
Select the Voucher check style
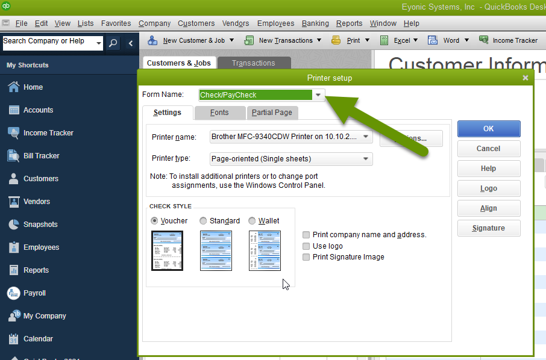point(154,221)
